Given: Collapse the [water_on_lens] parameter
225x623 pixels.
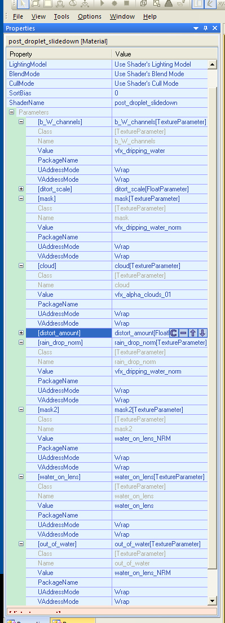Looking at the screenshot, I should pos(21,477).
